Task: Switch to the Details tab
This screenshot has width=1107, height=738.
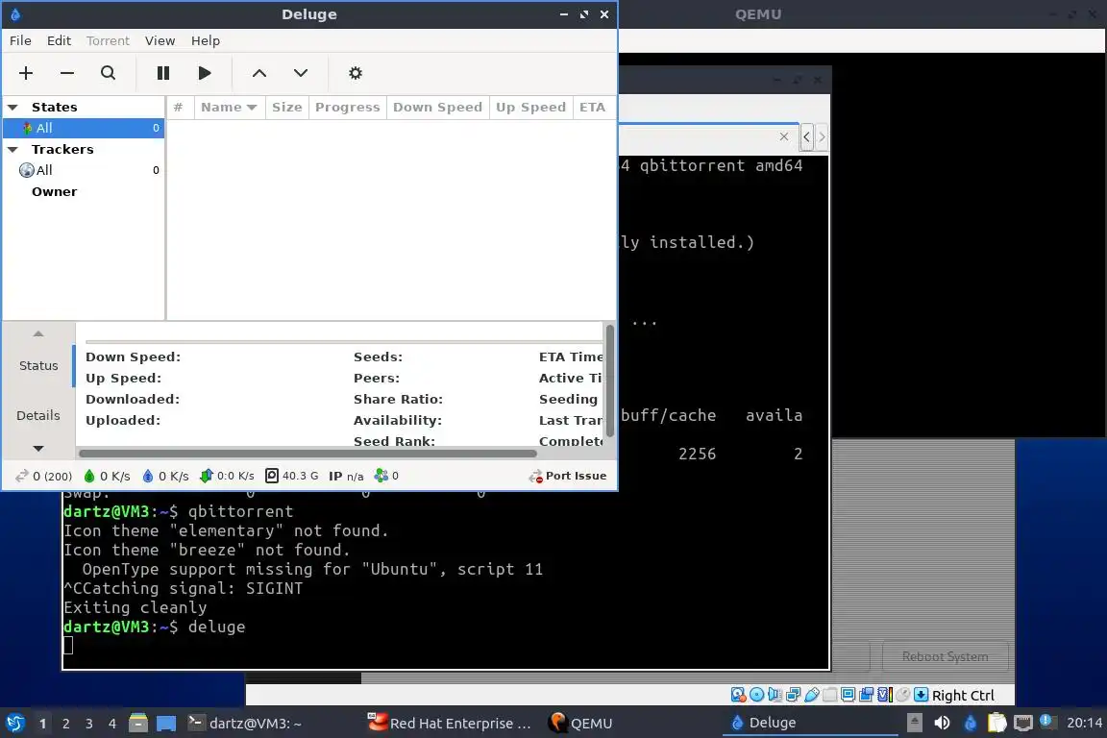Action: click(38, 415)
